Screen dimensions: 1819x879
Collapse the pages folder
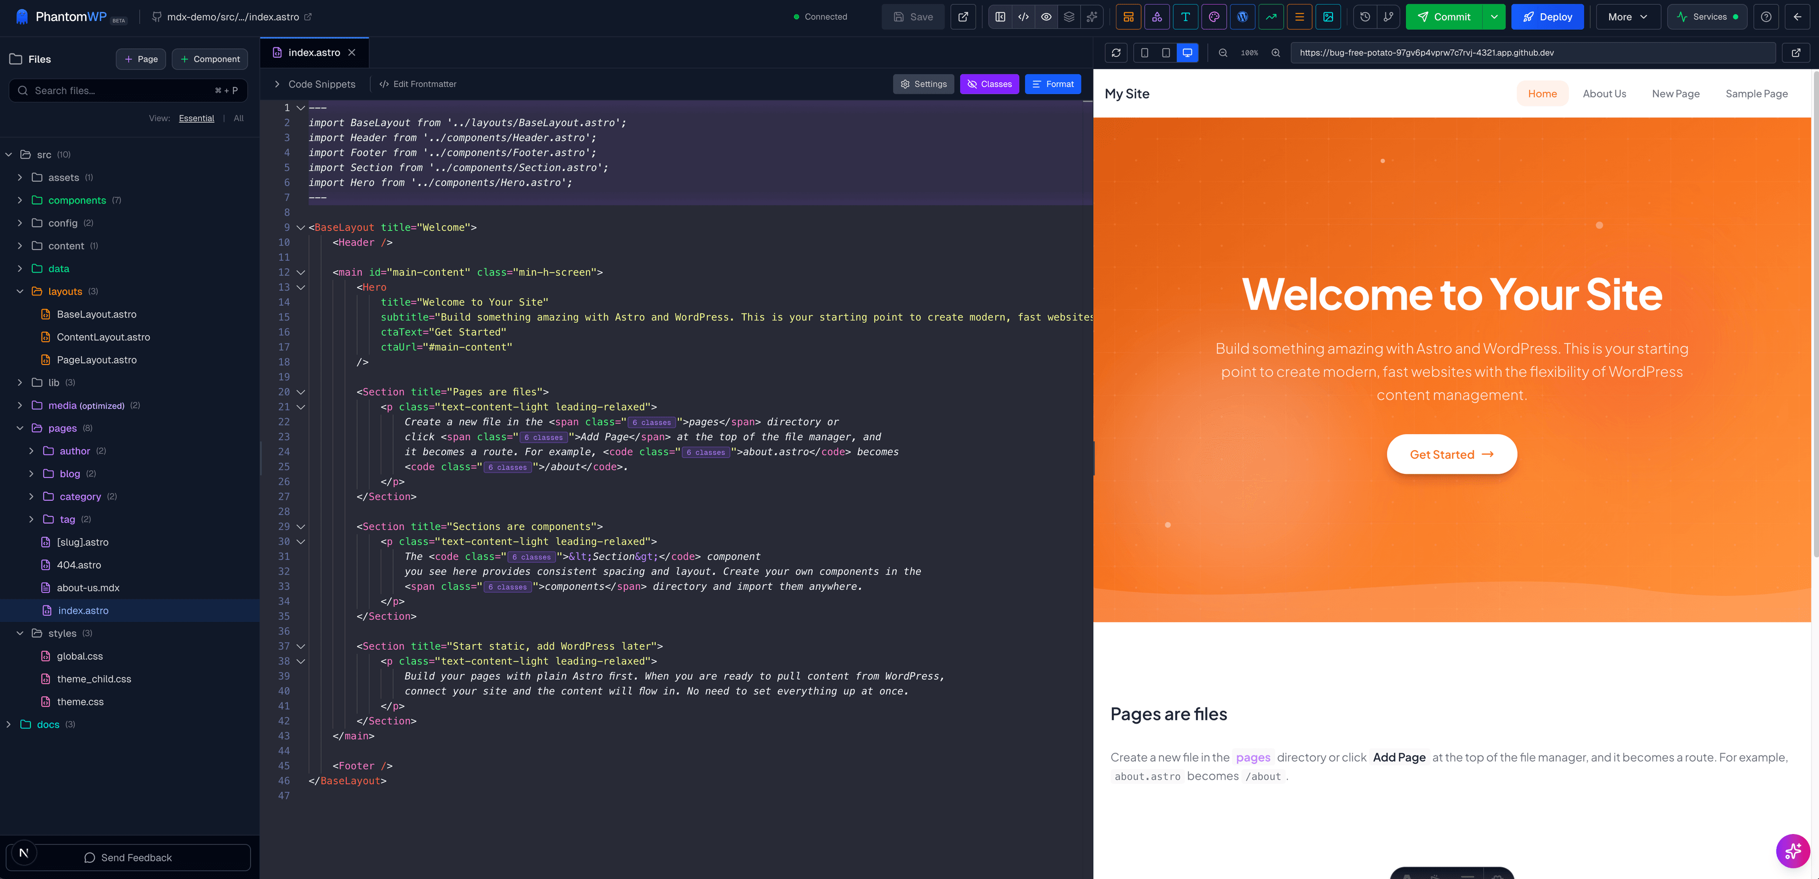click(x=20, y=428)
